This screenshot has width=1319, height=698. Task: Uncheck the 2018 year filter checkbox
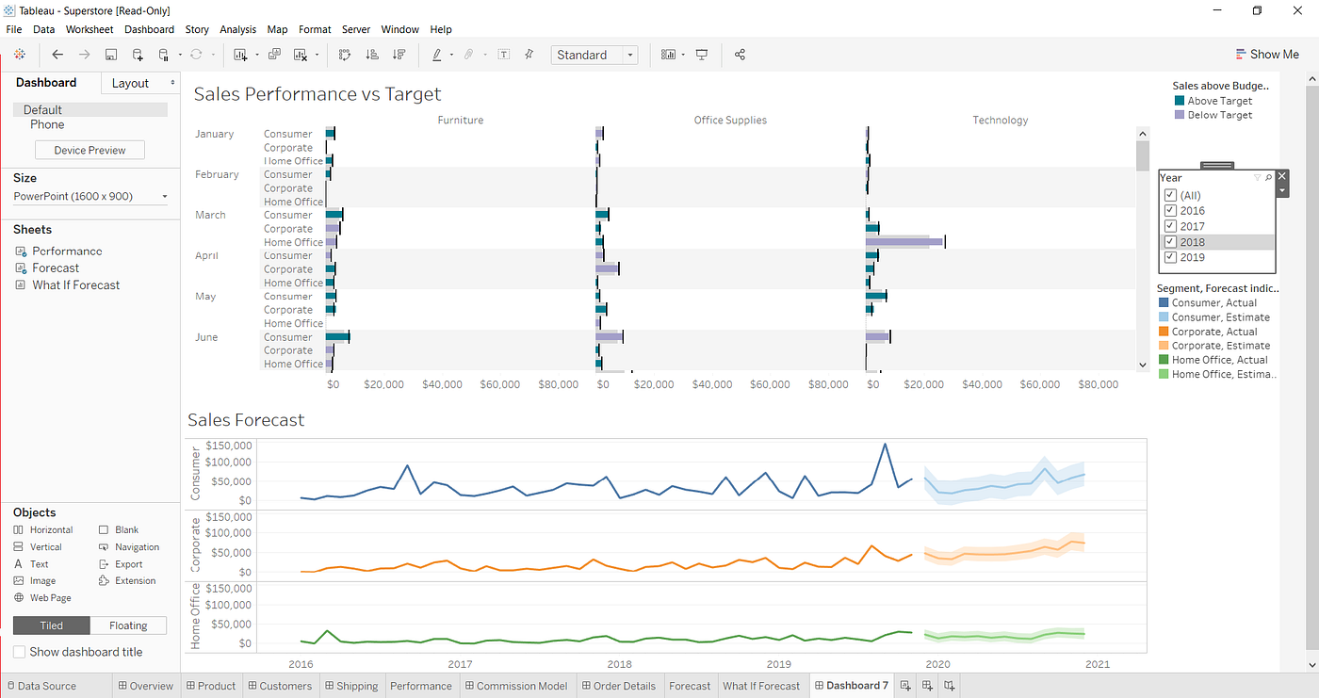[1170, 242]
